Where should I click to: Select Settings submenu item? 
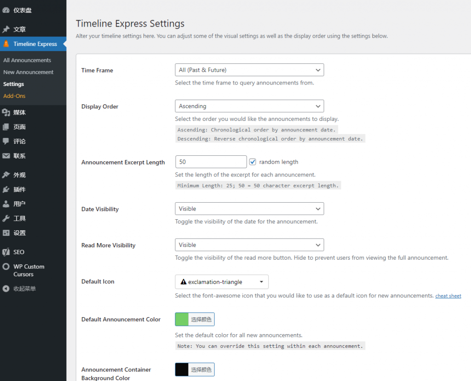click(13, 84)
